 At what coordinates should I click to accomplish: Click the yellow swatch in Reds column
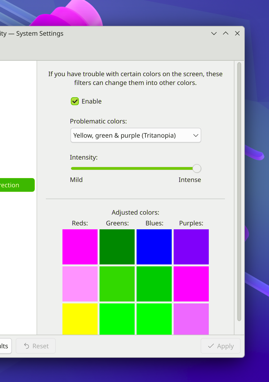(x=80, y=319)
